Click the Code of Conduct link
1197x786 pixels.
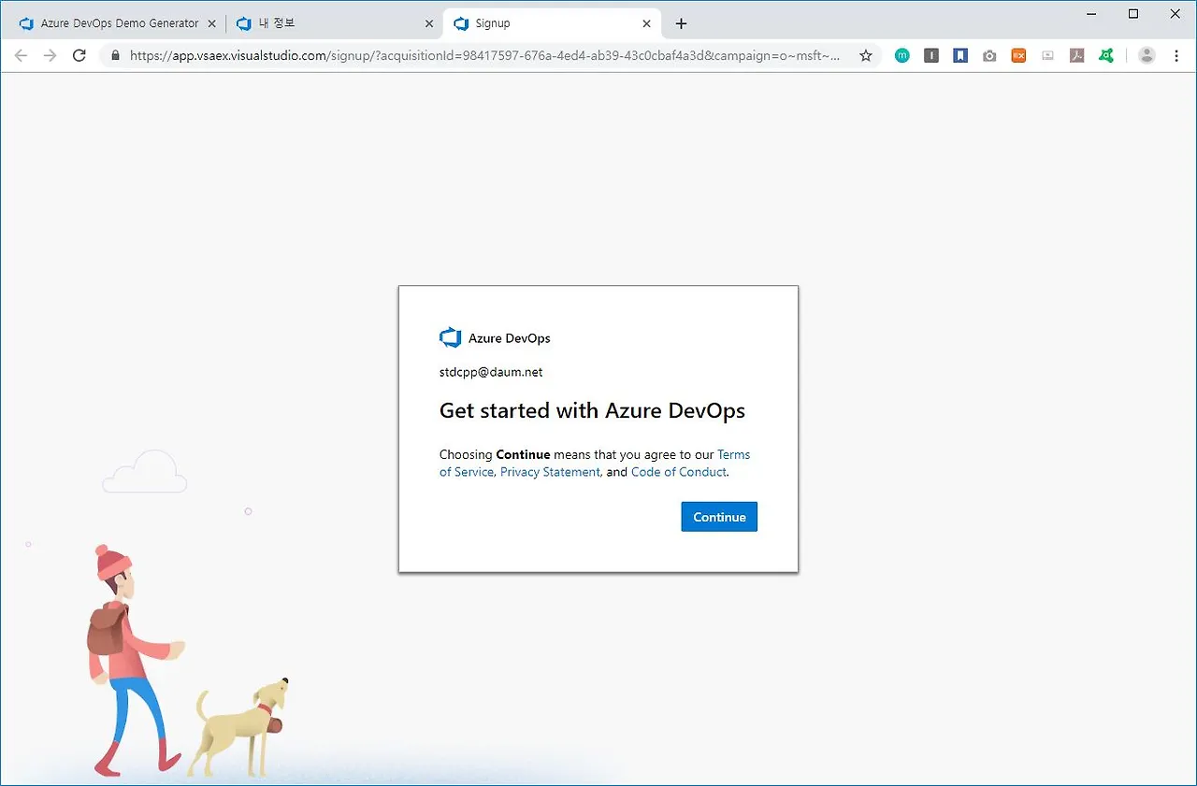pyautogui.click(x=679, y=472)
